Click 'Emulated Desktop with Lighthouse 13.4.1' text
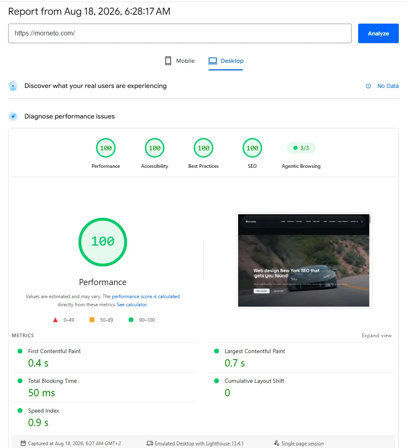Screen dimensions: 407x448 [199, 444]
